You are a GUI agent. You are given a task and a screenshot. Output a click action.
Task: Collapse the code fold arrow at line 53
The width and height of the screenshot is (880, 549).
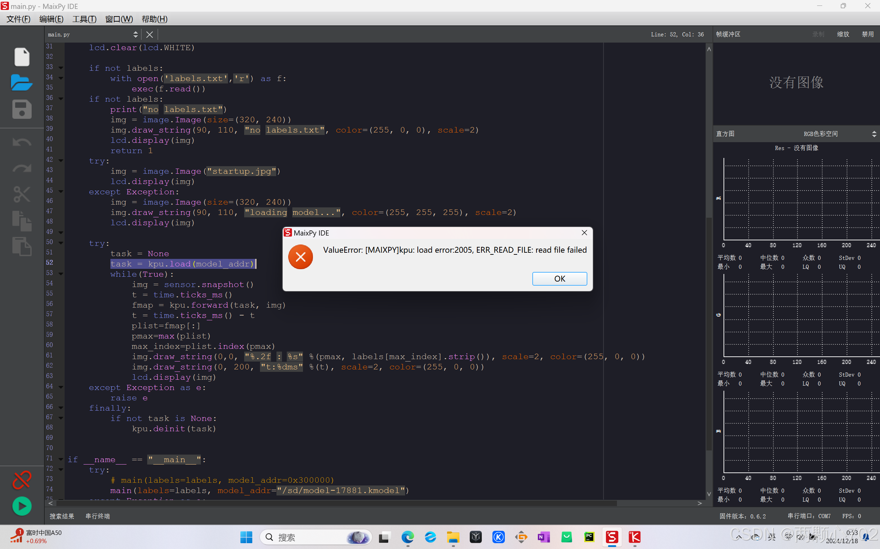coord(61,274)
